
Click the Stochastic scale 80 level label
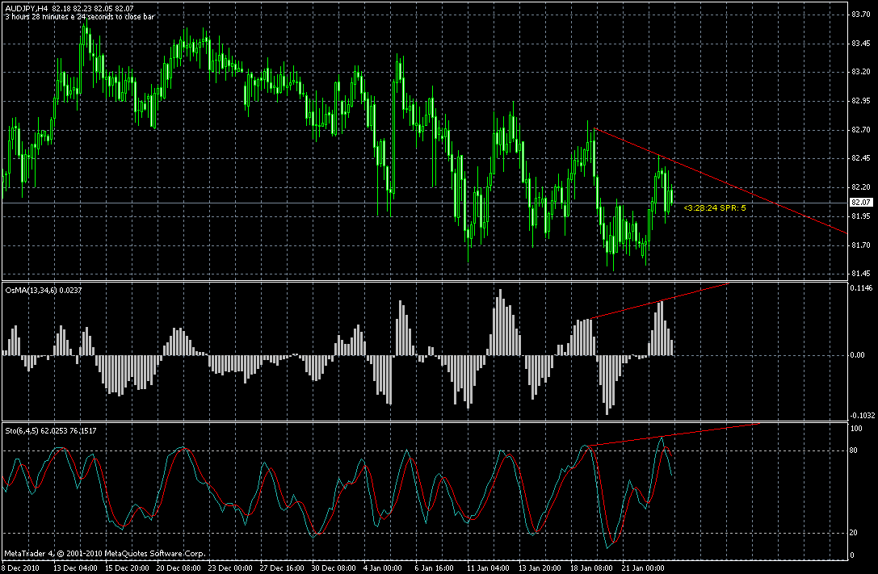pyautogui.click(x=854, y=450)
